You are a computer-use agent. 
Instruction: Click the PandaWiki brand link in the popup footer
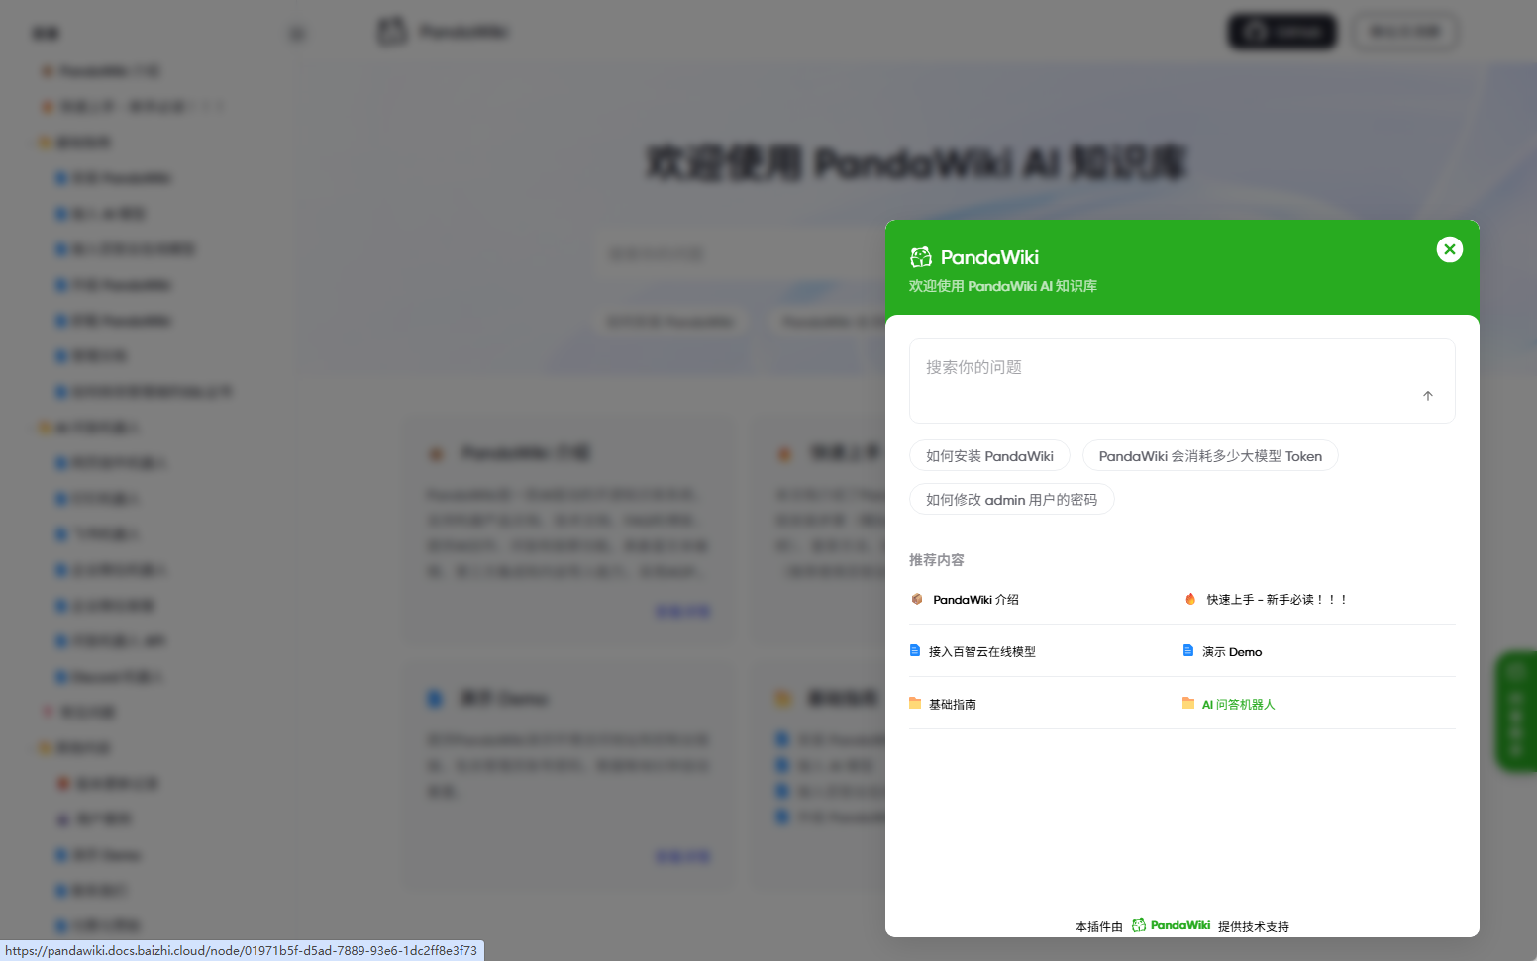1171,926
